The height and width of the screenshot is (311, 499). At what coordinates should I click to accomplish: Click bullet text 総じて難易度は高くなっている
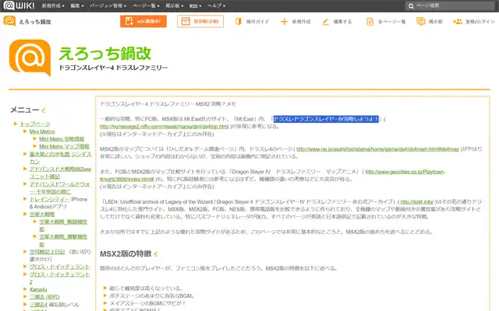tap(146, 288)
